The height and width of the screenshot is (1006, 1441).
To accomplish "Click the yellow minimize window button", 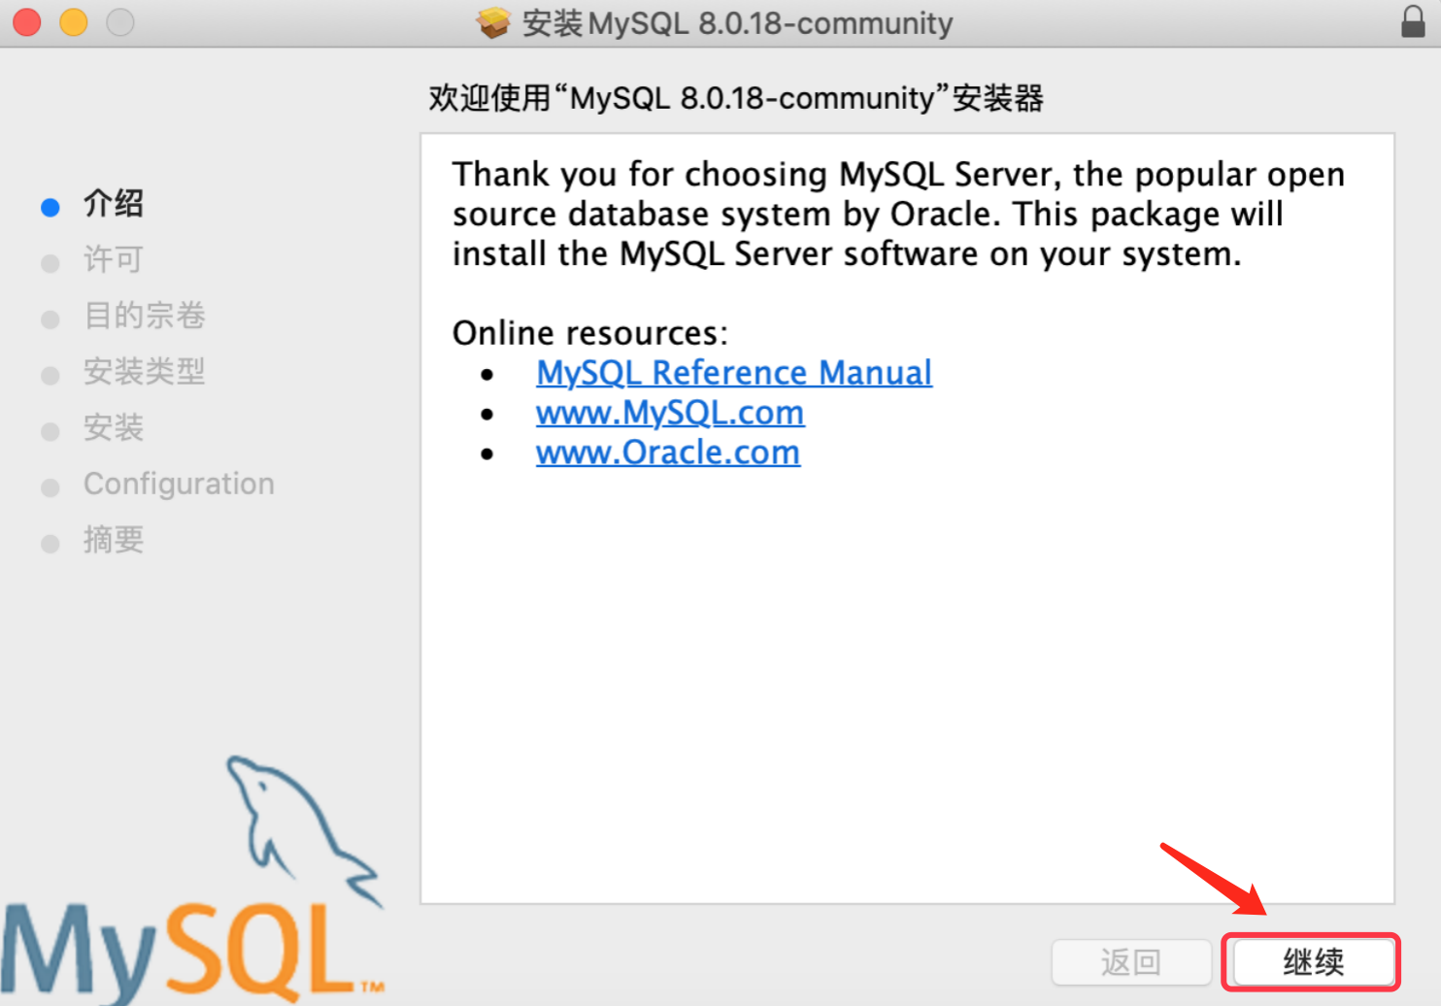I will (74, 21).
